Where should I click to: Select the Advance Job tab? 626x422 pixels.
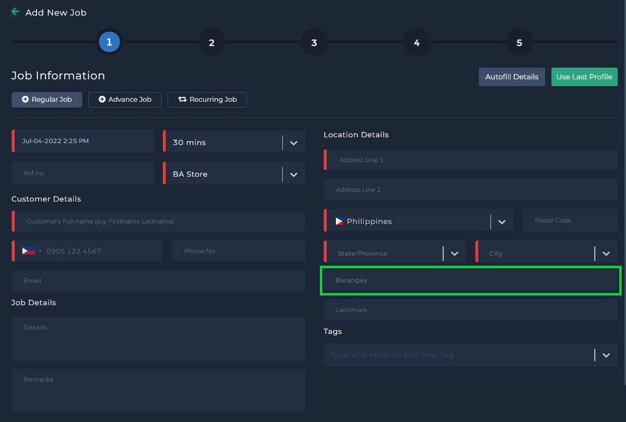tap(125, 99)
